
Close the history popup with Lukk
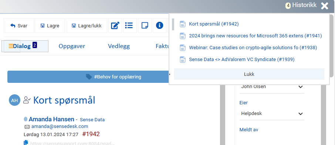tap(249, 74)
